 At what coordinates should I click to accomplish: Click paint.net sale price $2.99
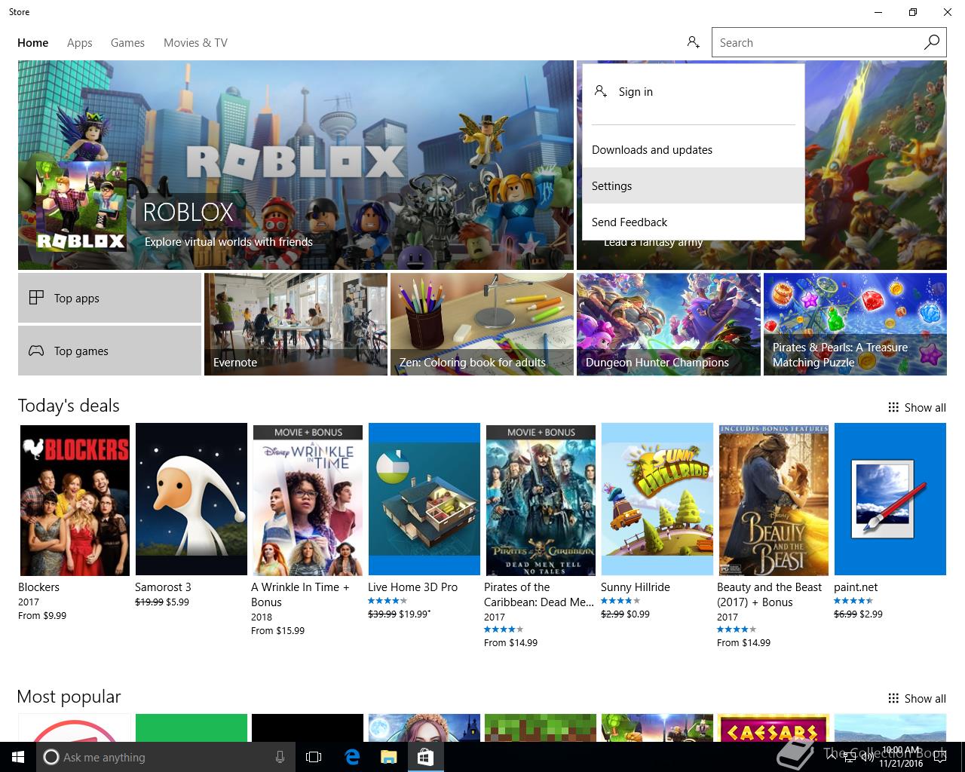(x=871, y=614)
